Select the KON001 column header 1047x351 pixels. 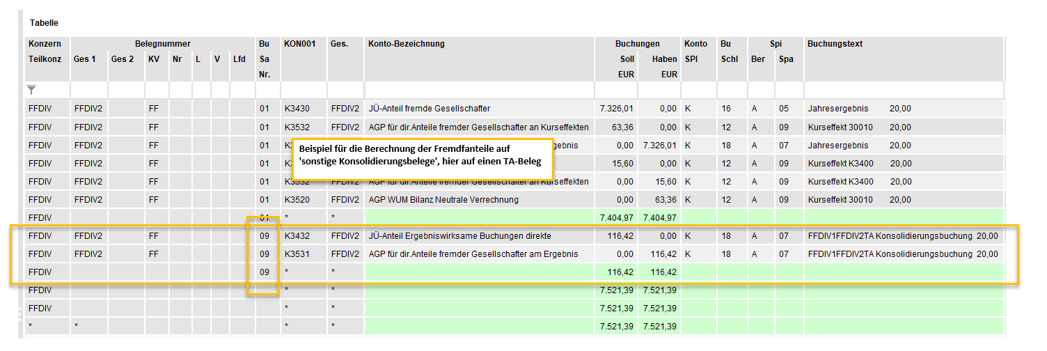(300, 44)
